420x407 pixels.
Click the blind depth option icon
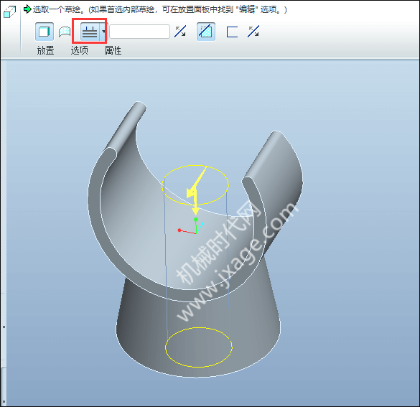point(90,32)
